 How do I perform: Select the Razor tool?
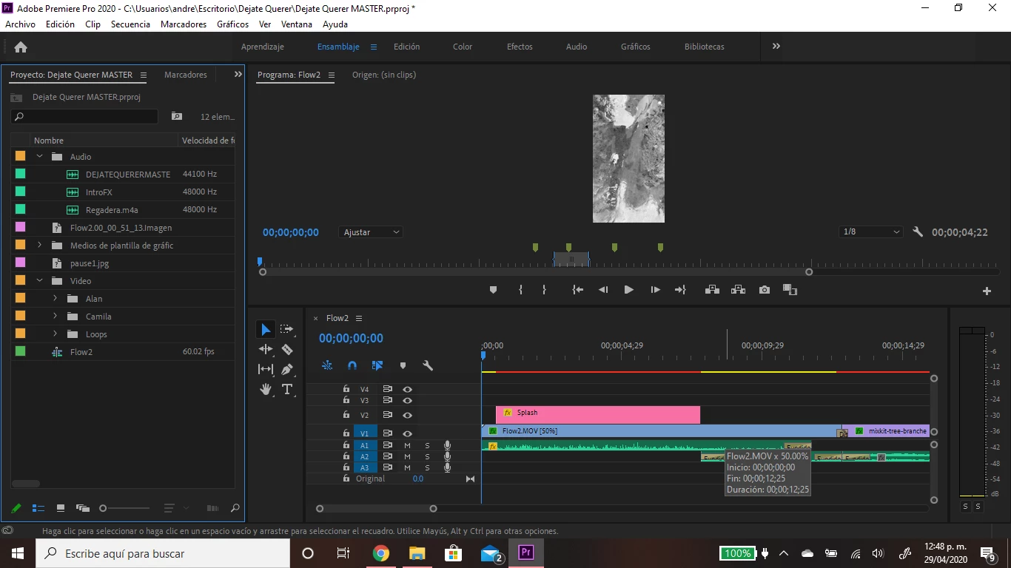(287, 349)
